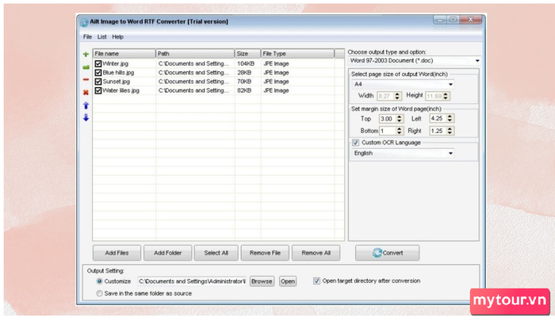Click the Bottom margin value field
The image size is (555, 321).
tap(388, 131)
